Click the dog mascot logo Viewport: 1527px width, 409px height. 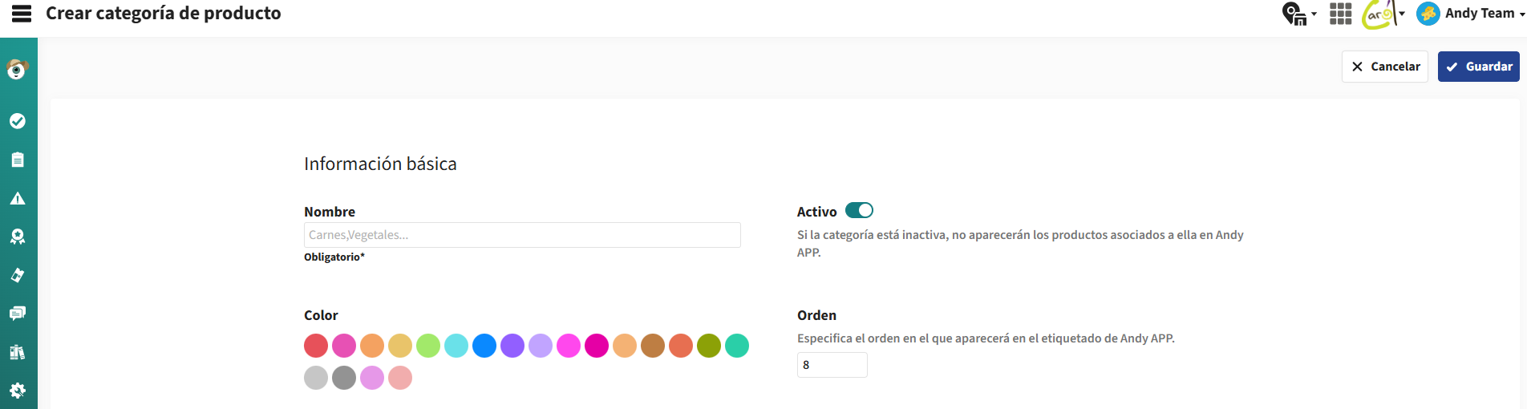pyautogui.click(x=18, y=70)
